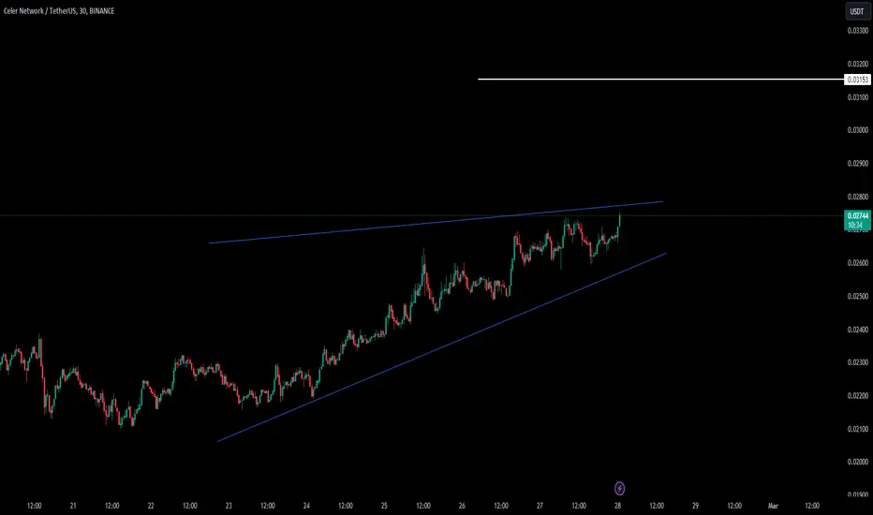Click the purple lightning event icon
The width and height of the screenshot is (873, 515).
619,489
